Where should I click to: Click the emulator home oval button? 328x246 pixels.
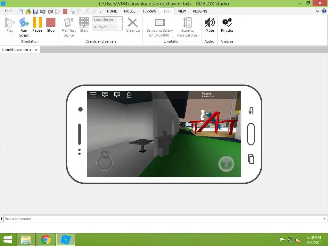tap(251, 134)
